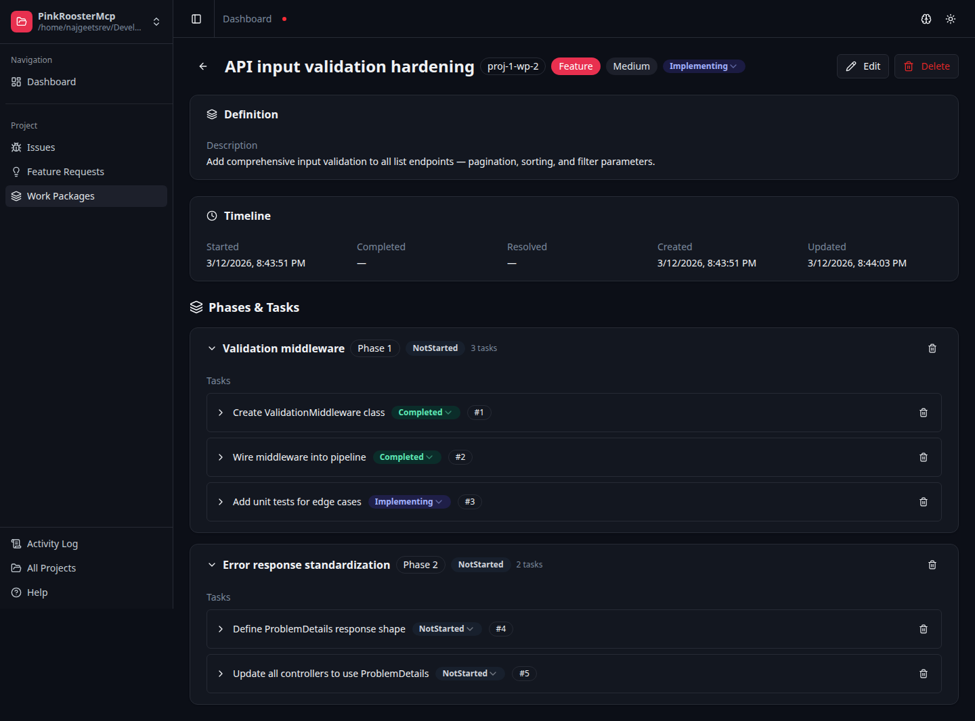The image size is (975, 721).
Task: Open status dropdown for Add unit tests task
Action: coord(409,502)
